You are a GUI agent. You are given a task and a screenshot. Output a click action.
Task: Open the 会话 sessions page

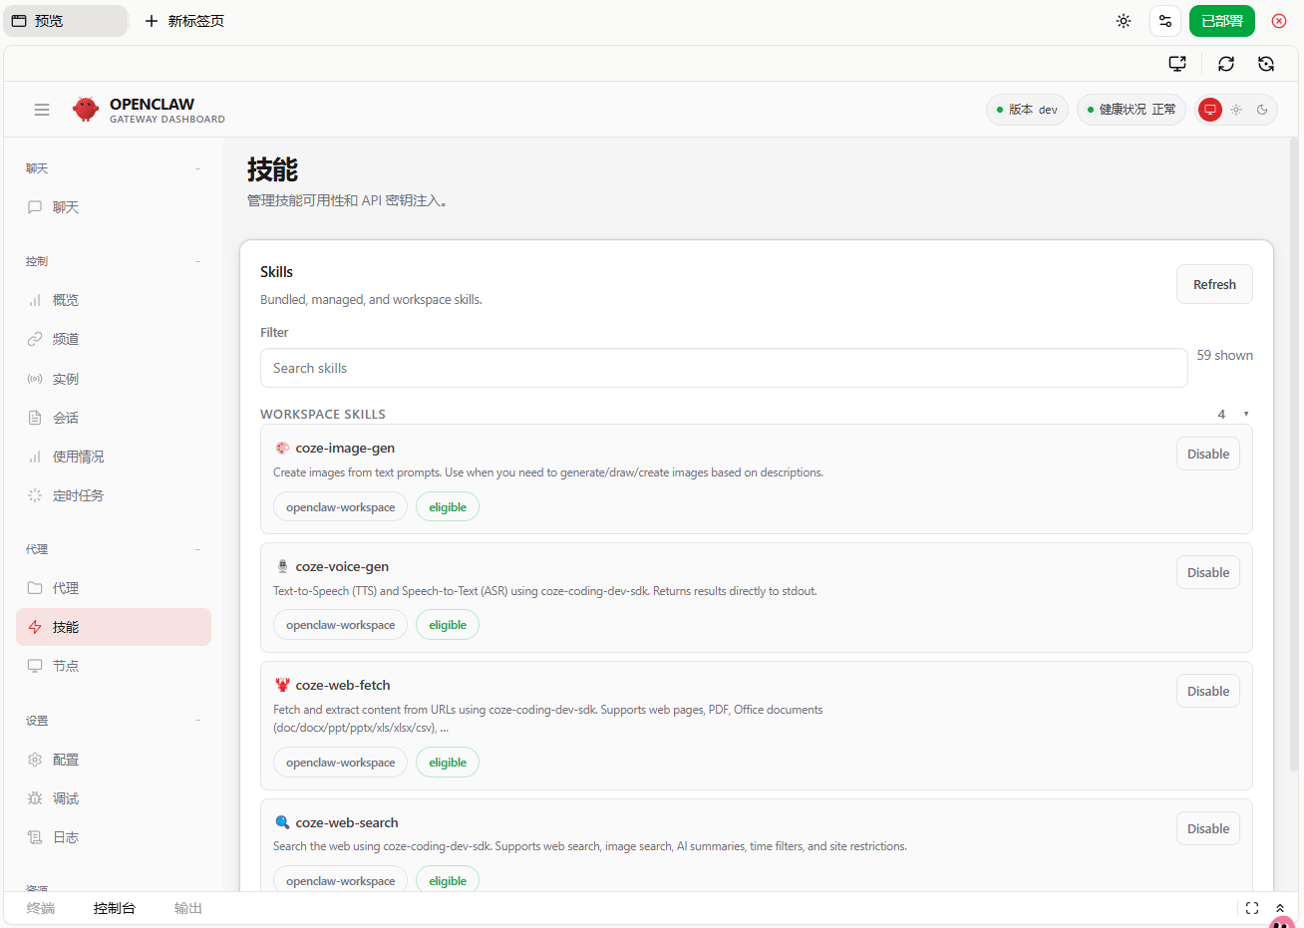tap(114, 418)
